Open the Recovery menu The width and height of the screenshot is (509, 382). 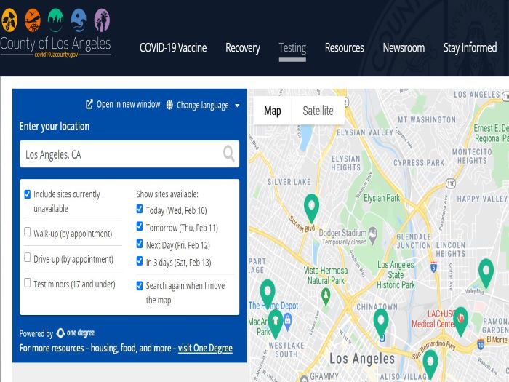click(x=243, y=48)
